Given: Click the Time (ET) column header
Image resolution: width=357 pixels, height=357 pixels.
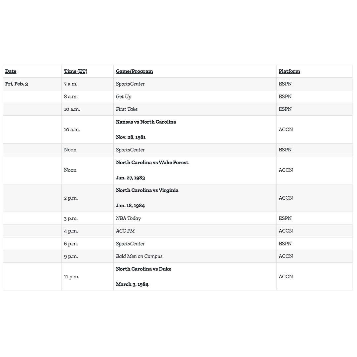Looking at the screenshot, I should pyautogui.click(x=76, y=71).
